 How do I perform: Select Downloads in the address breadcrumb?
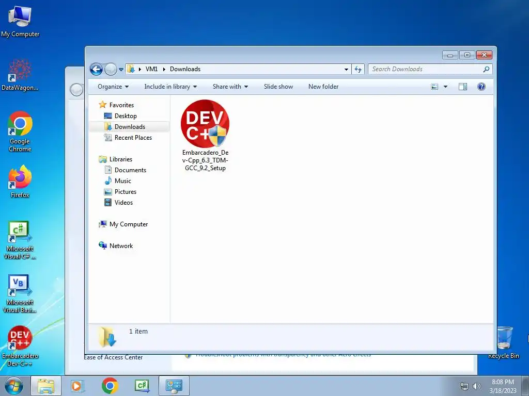185,69
